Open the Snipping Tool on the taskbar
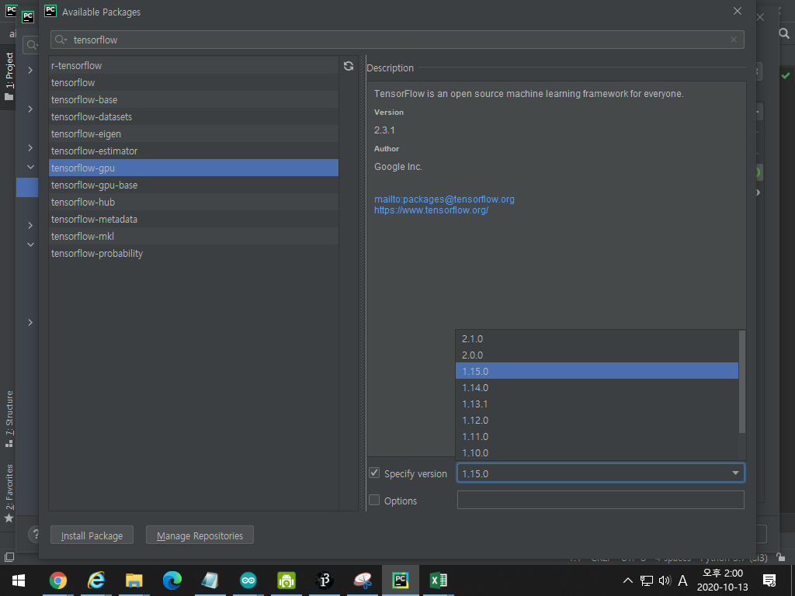Image resolution: width=795 pixels, height=596 pixels. click(x=362, y=580)
